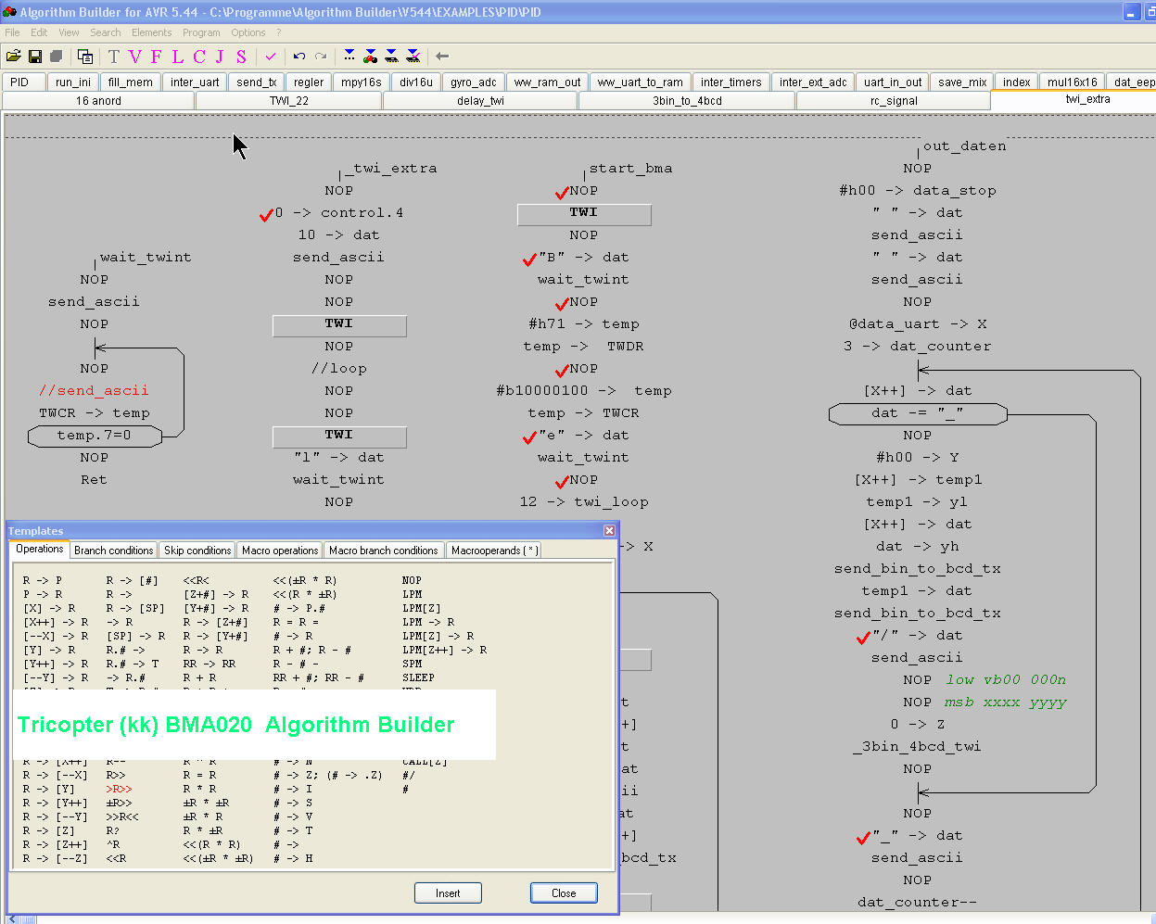Switch to the regler tab
The width and height of the screenshot is (1156, 924).
coord(309,82)
